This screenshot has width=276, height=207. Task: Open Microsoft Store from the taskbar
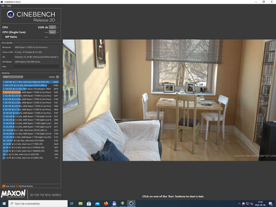89,204
